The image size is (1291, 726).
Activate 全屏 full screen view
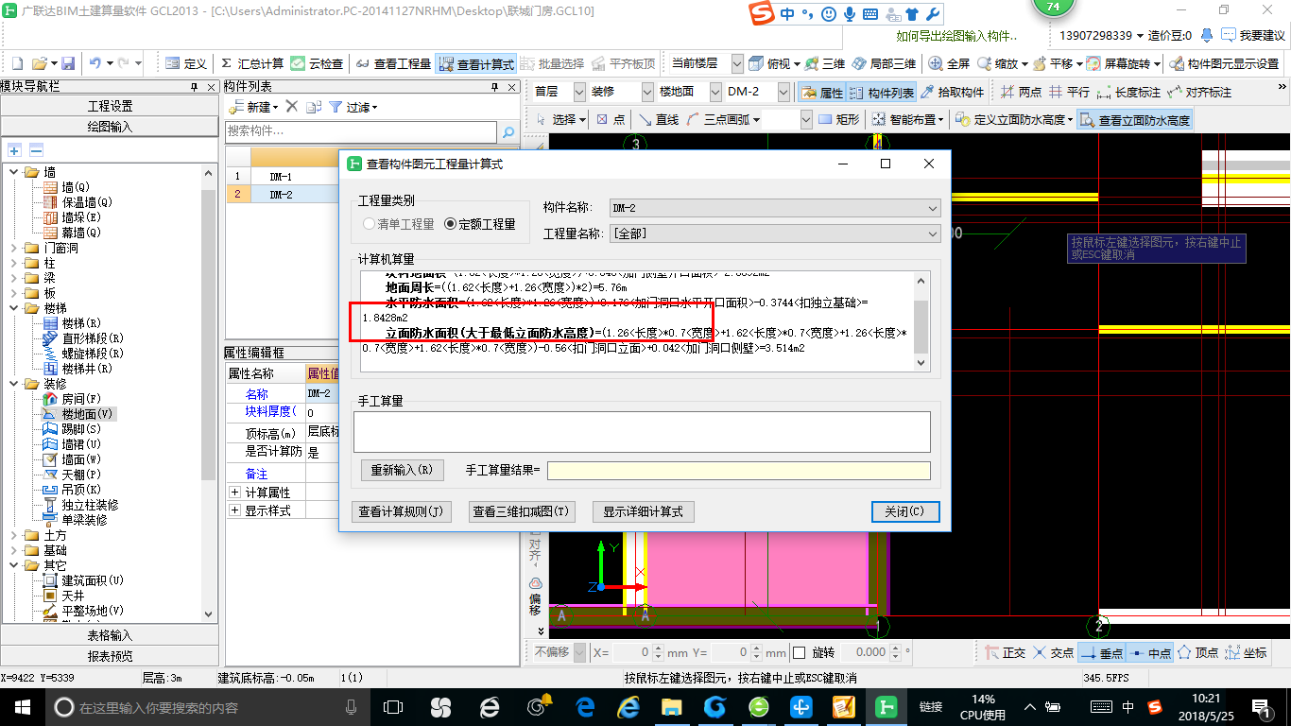[950, 63]
